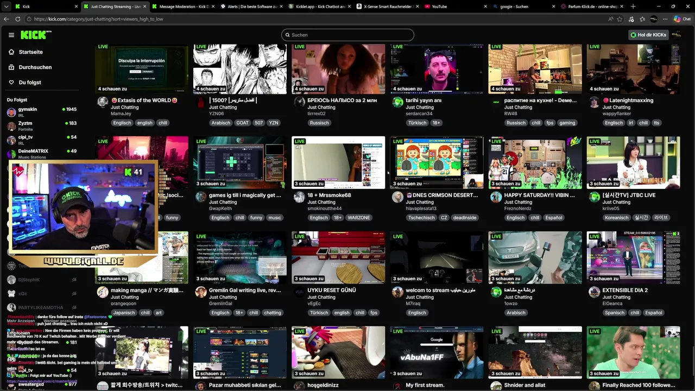Open ElGeanca channel avatar

click(x=595, y=292)
